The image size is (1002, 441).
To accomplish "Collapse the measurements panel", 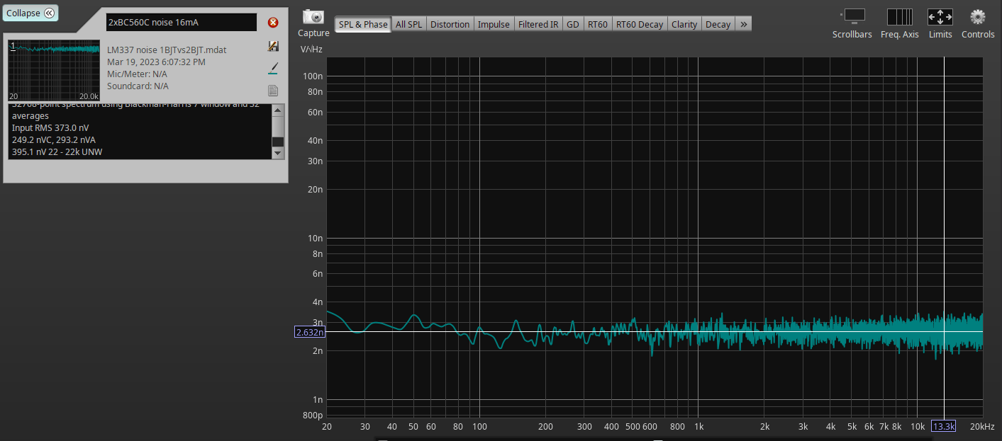I will pyautogui.click(x=30, y=13).
